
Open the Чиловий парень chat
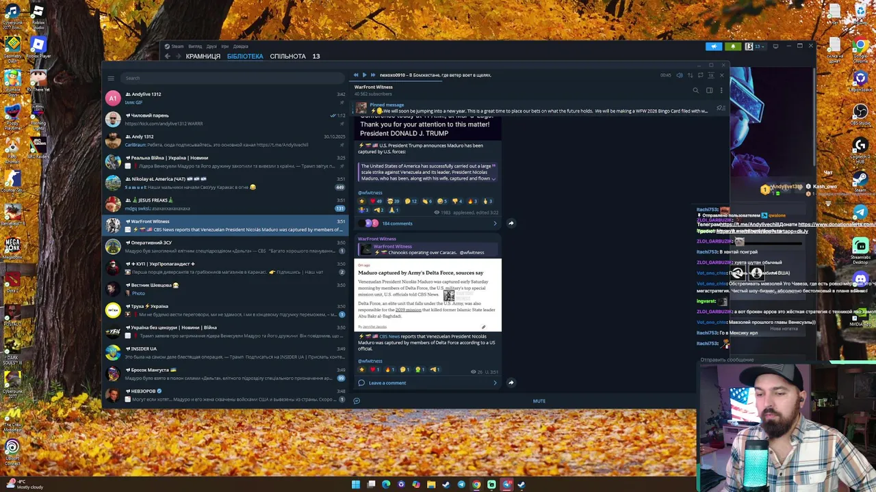(x=225, y=120)
